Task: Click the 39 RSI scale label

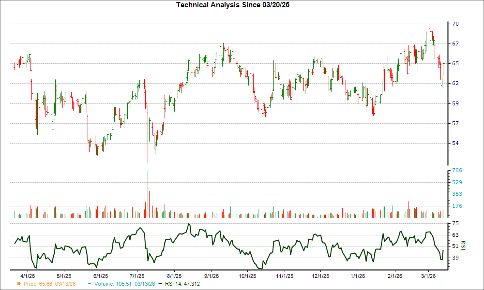Action: tap(455, 258)
